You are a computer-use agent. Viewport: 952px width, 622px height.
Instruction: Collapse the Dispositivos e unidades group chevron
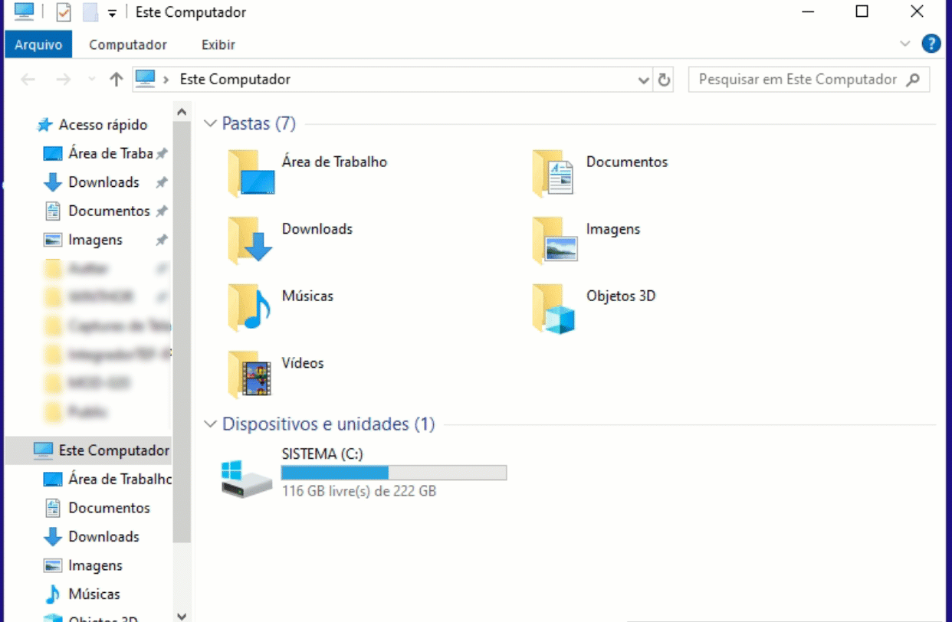210,424
